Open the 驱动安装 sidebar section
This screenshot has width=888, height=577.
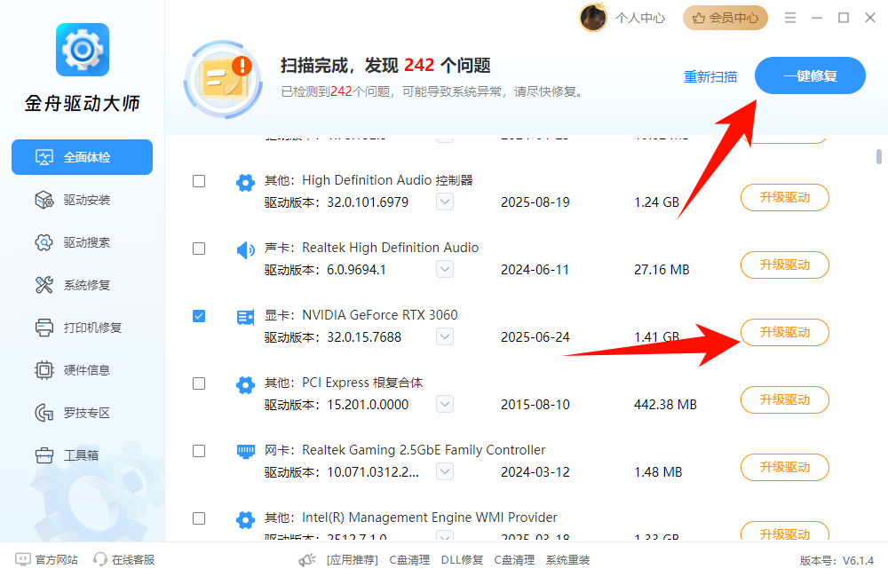tap(82, 200)
